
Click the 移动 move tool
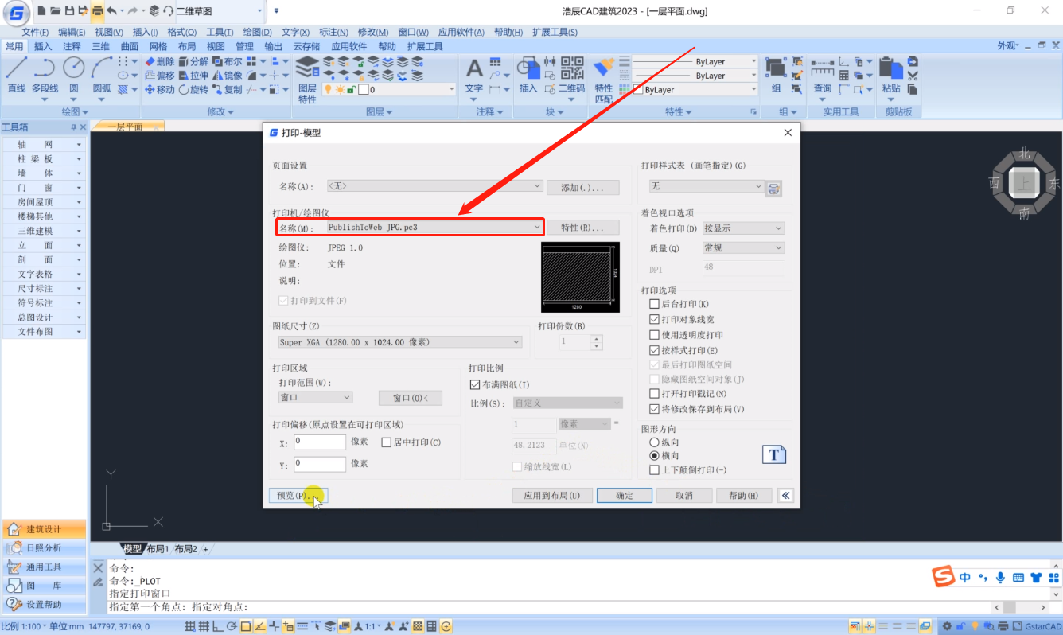pos(160,90)
